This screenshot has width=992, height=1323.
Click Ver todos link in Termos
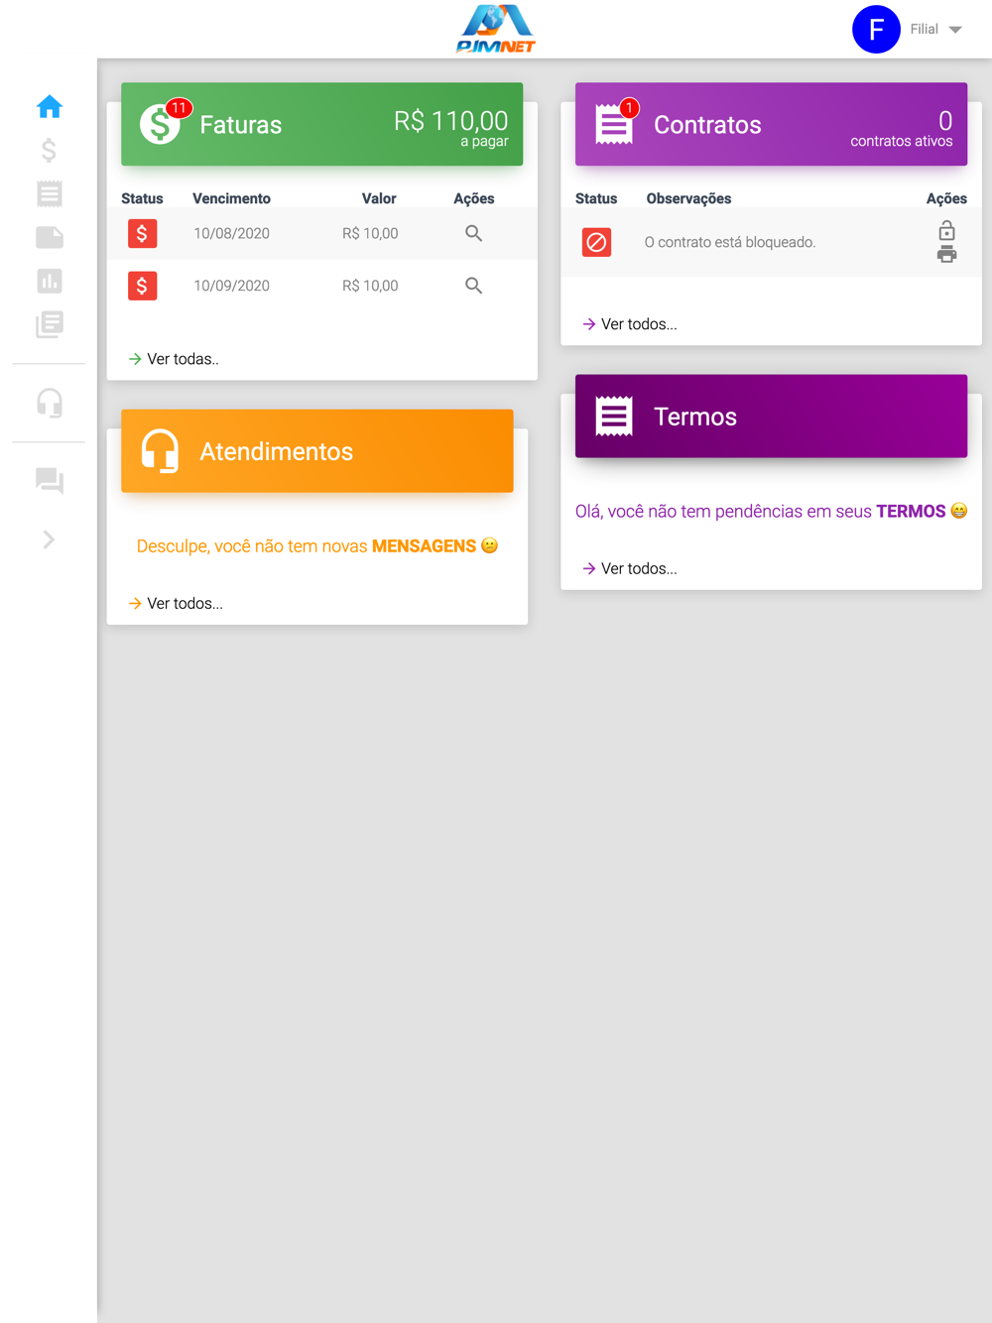(x=629, y=568)
